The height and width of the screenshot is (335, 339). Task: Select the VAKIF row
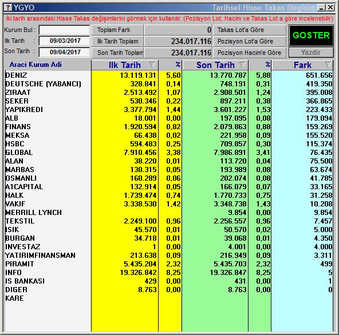168,204
